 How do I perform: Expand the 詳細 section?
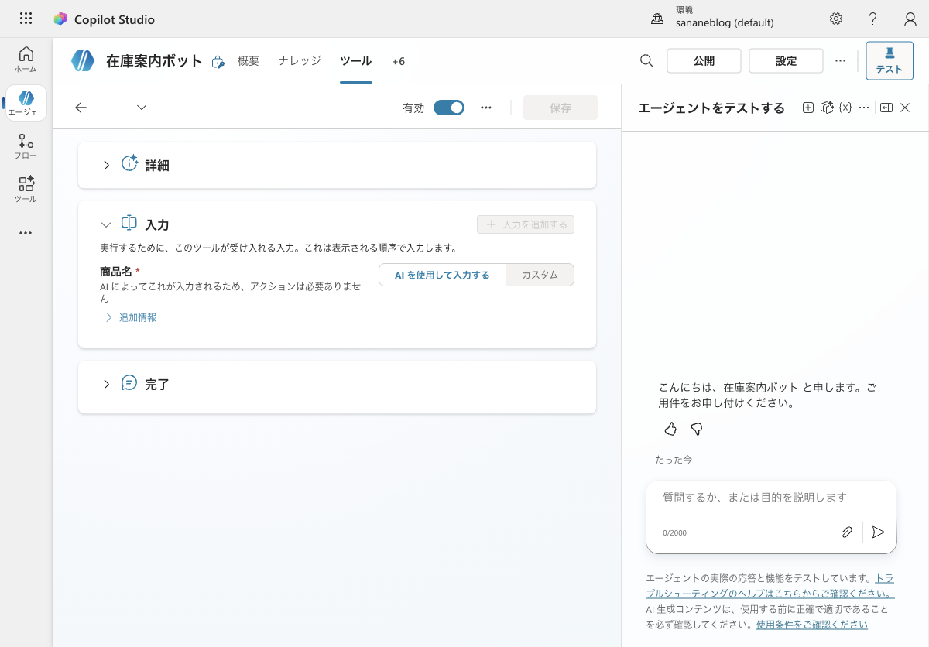click(106, 165)
